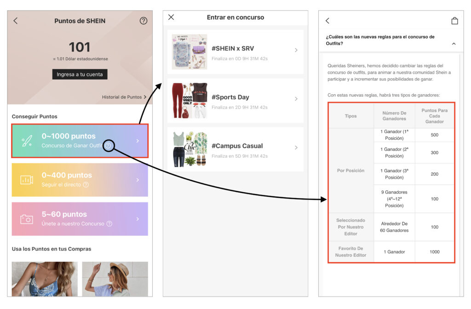Click the chevron for #Sports Day

[x=296, y=99]
